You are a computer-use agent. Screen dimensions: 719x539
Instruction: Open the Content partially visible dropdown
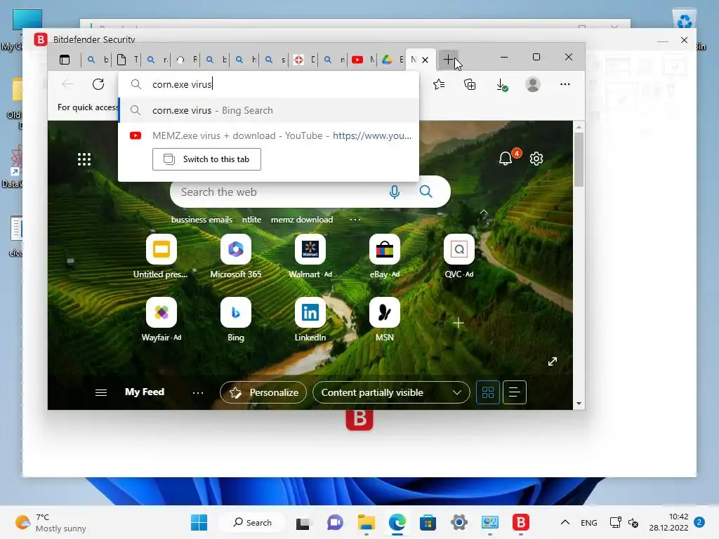click(x=391, y=393)
